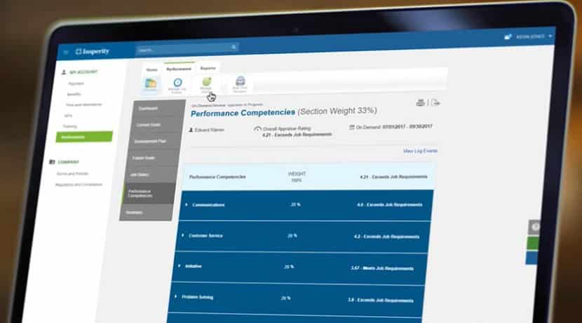Image resolution: width=582 pixels, height=323 pixels.
Task: Switch to the Reports tab
Action: pyautogui.click(x=207, y=69)
